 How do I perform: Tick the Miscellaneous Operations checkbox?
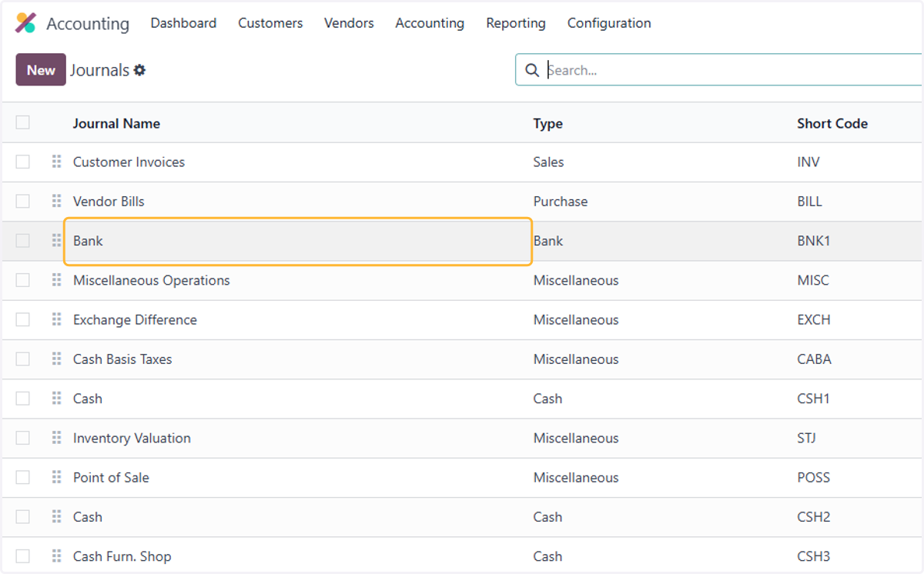[x=22, y=280]
